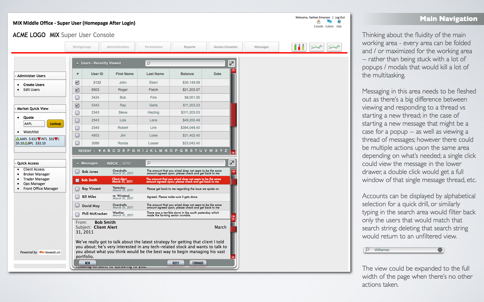The height and width of the screenshot is (302, 484).
Task: Clear the Williamso search with X icon
Action: tap(440, 250)
